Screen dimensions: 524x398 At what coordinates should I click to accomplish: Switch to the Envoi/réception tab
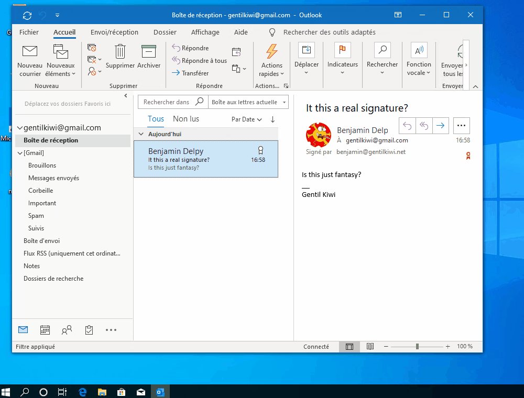tap(114, 32)
